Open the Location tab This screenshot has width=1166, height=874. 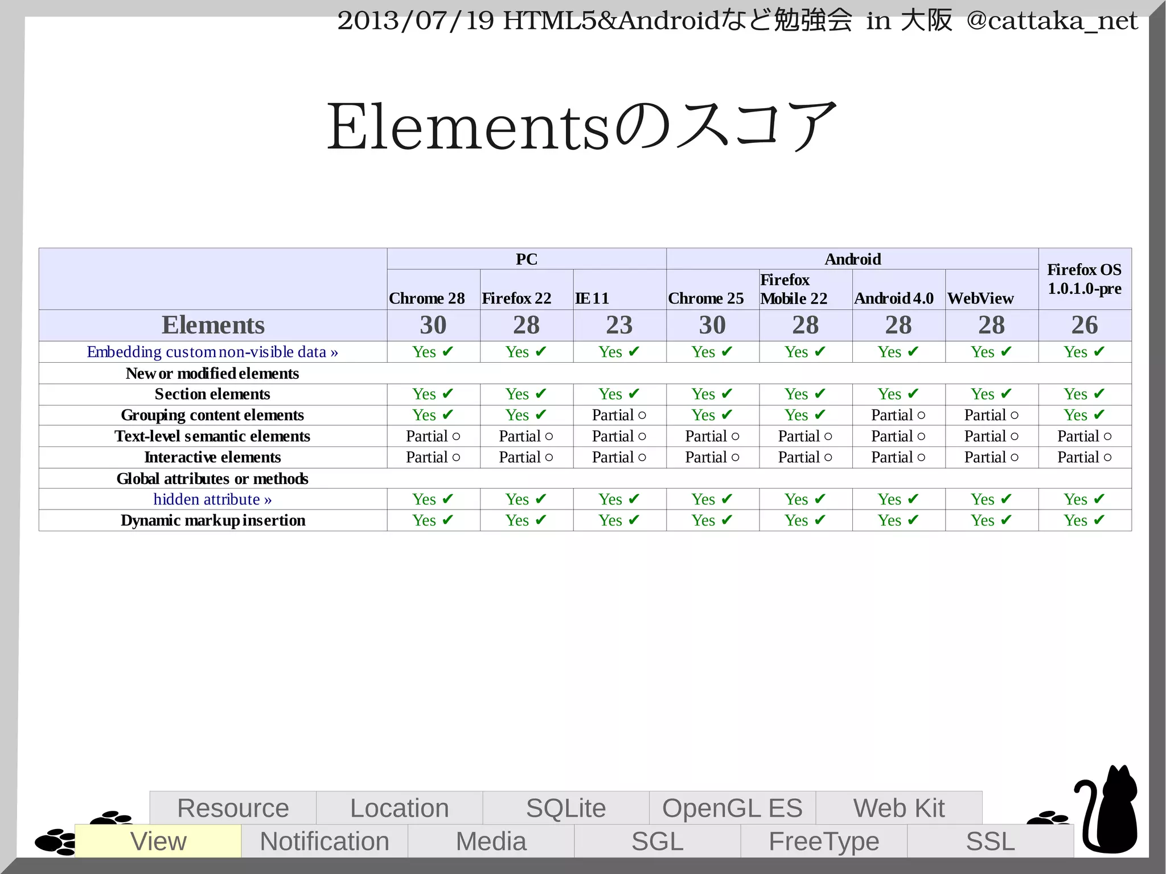[x=399, y=807]
